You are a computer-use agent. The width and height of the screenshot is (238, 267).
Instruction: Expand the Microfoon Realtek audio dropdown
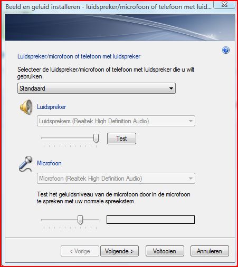[116, 179]
